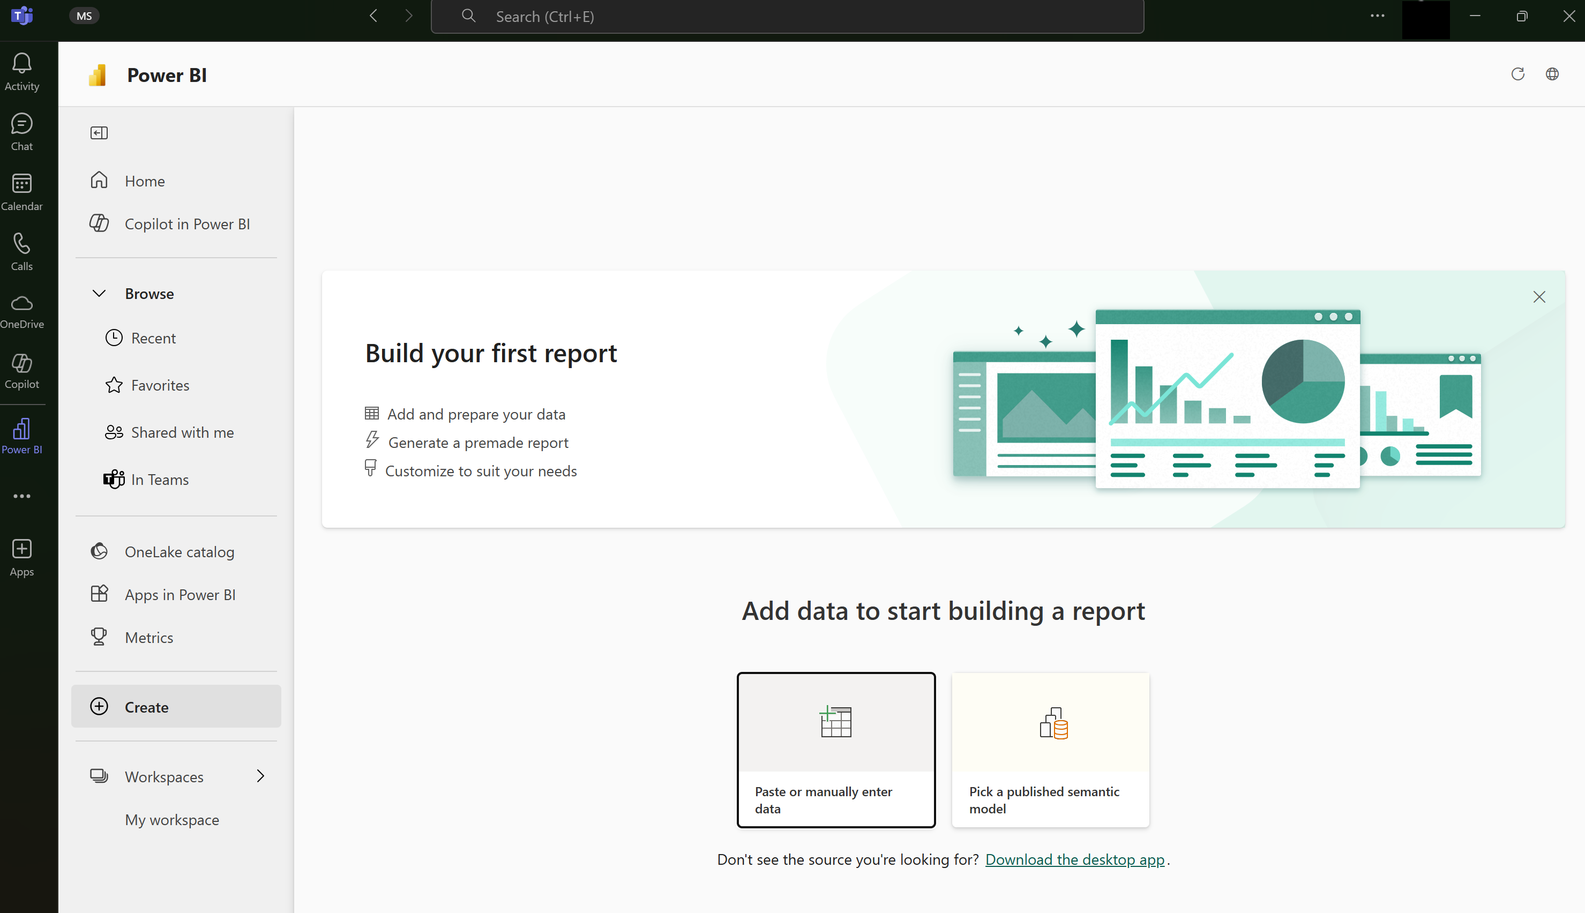
Task: Open Metrics page
Action: coord(148,637)
